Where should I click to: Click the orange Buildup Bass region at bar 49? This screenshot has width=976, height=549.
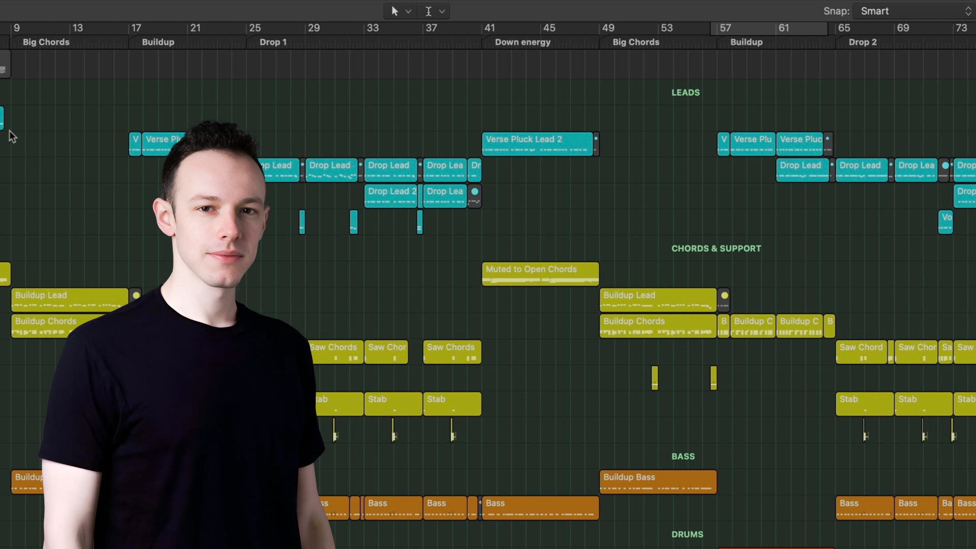click(658, 482)
